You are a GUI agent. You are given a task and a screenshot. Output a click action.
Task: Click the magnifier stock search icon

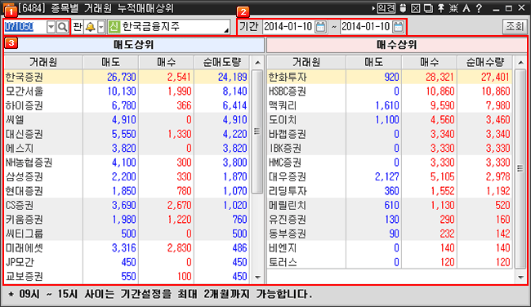coord(62,27)
